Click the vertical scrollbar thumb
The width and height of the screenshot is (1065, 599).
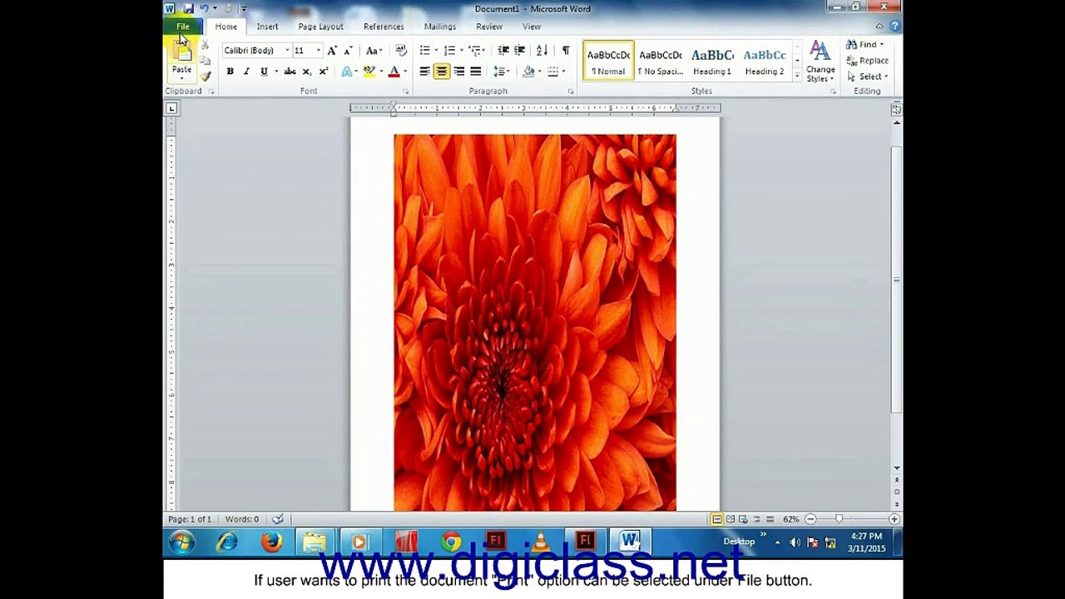896,279
